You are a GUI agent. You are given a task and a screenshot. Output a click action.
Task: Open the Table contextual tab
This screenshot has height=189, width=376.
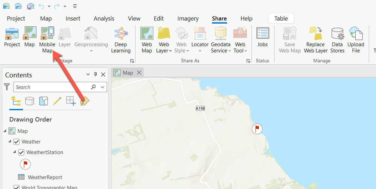[281, 18]
